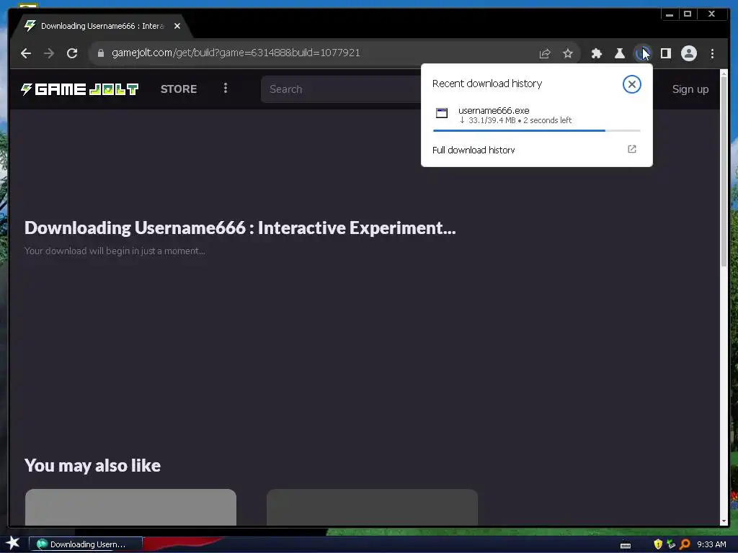Click the download progress bar

[536, 130]
